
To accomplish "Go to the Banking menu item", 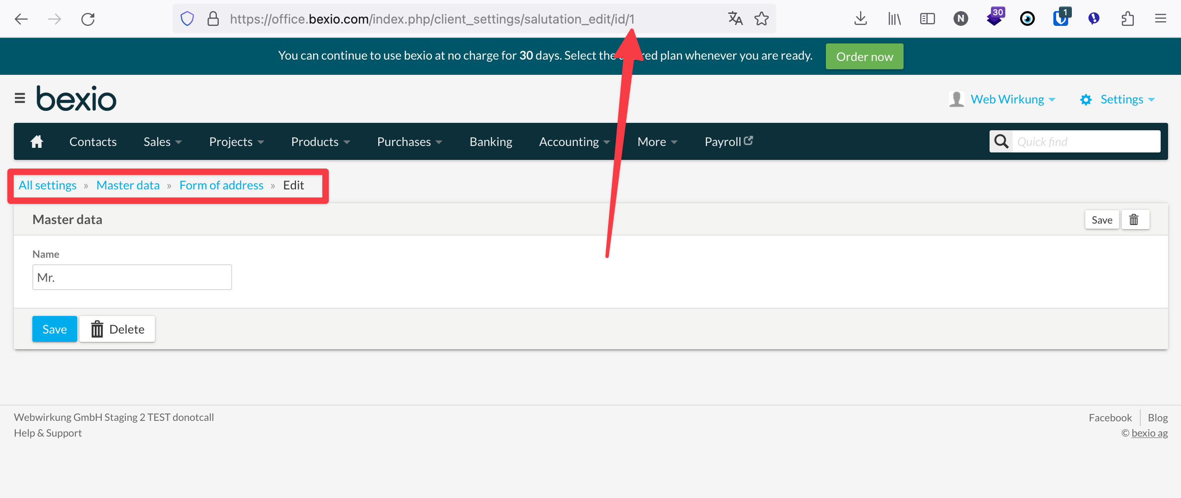I will click(491, 142).
